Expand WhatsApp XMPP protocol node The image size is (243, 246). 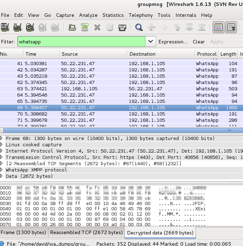[1, 170]
